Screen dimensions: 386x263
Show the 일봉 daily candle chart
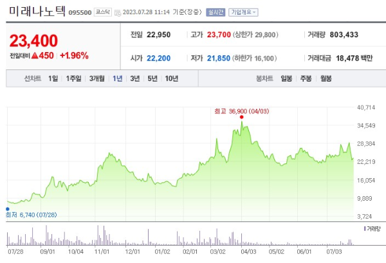click(286, 78)
